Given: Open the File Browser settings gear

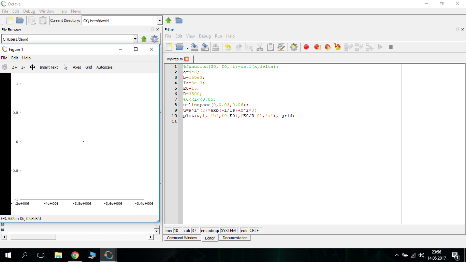Looking at the screenshot, I should tap(154, 39).
